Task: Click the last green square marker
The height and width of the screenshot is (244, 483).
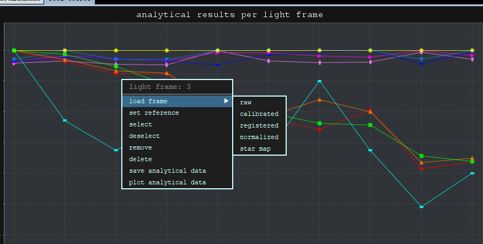Action: (x=472, y=162)
